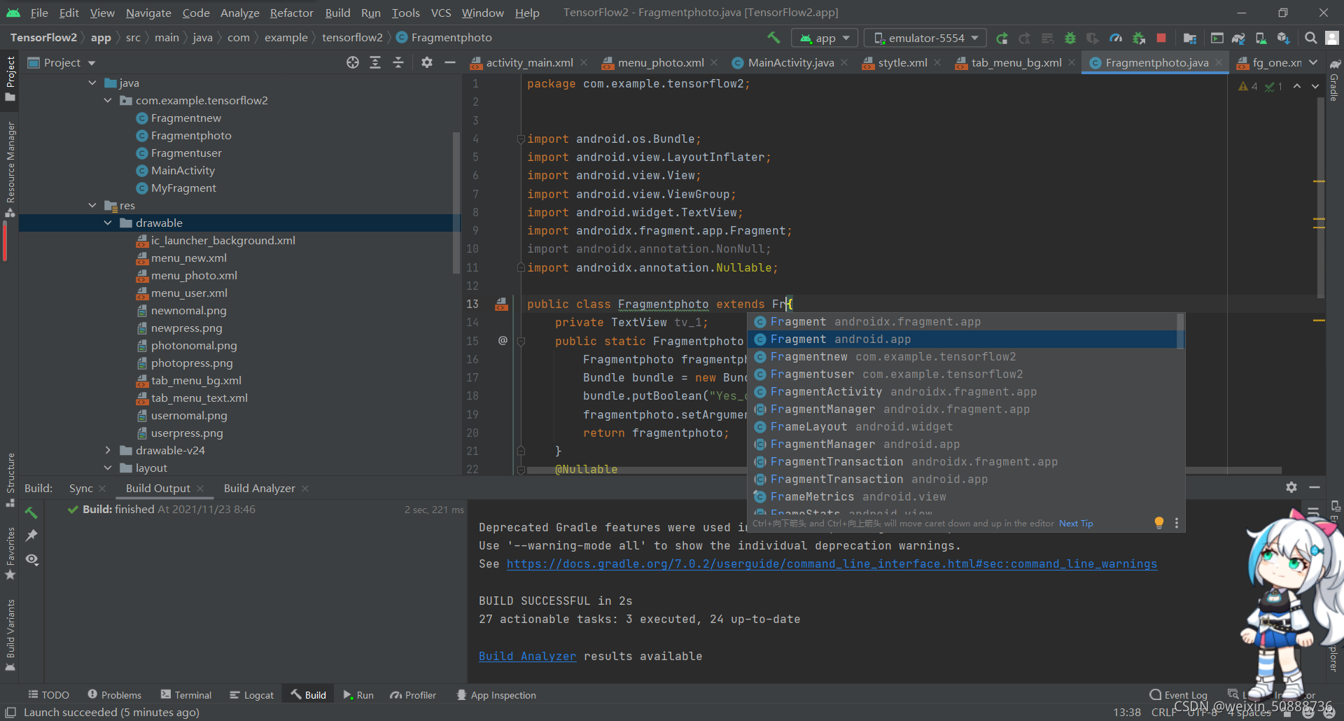Open Build tool window gear settings

pos(1291,487)
